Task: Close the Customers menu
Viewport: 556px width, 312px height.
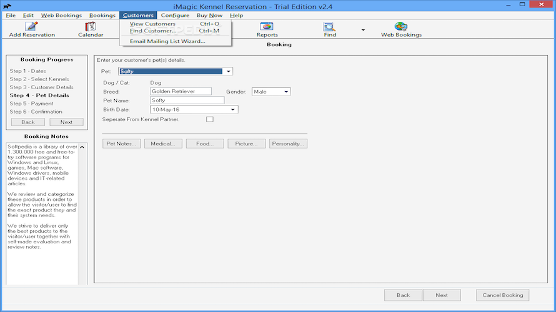Action: pos(138,15)
